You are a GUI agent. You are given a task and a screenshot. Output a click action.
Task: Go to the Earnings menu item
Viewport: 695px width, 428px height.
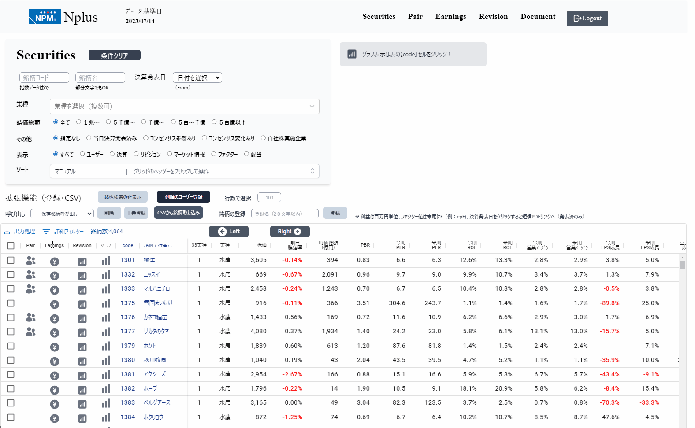click(x=450, y=17)
